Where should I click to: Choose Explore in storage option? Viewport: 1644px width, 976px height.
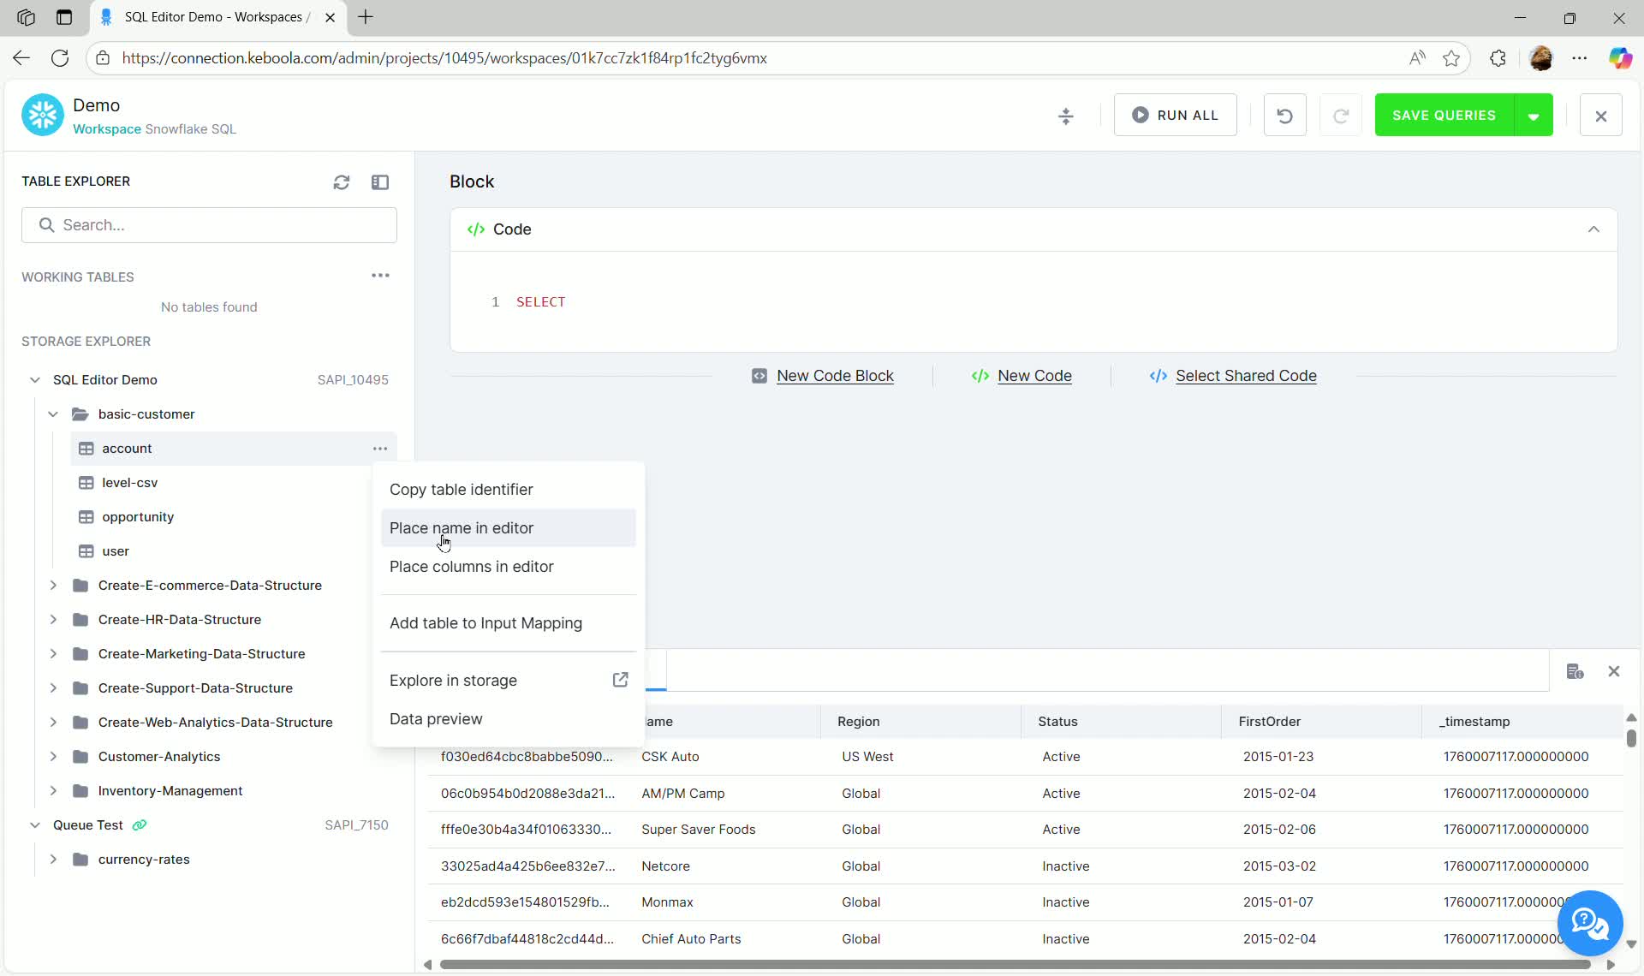pos(453,681)
